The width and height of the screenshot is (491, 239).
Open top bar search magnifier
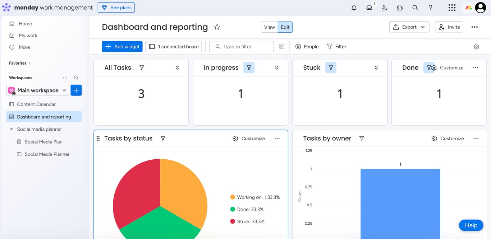(415, 8)
